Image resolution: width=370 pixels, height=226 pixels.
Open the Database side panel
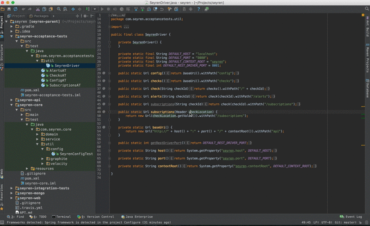coord(367,88)
